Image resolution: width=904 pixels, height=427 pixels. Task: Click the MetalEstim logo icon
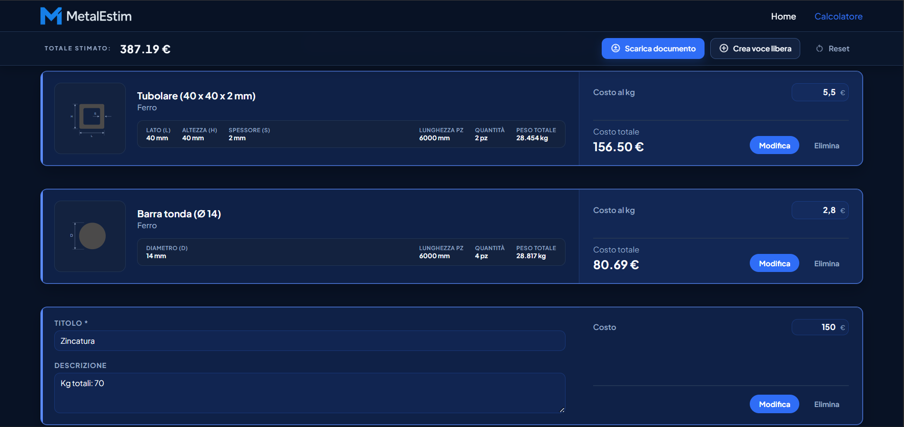pyautogui.click(x=51, y=16)
